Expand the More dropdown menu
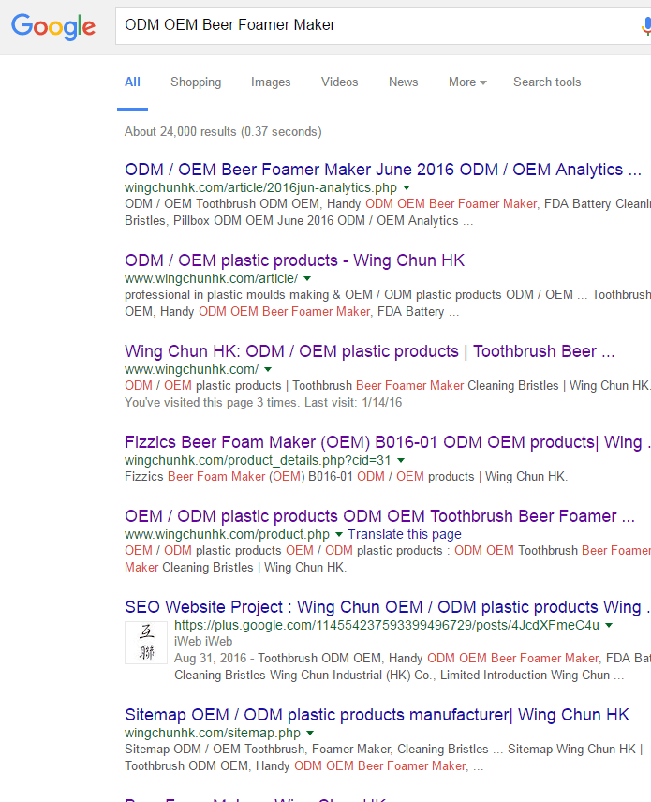 coord(467,82)
